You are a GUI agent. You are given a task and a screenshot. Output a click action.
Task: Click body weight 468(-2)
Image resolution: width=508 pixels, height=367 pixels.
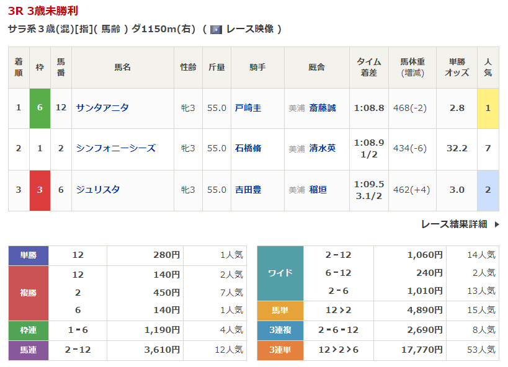click(410, 108)
